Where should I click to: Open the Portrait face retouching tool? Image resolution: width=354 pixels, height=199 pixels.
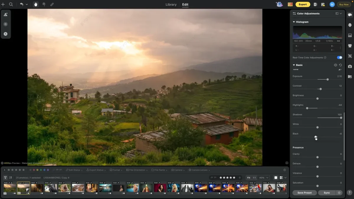point(350,25)
